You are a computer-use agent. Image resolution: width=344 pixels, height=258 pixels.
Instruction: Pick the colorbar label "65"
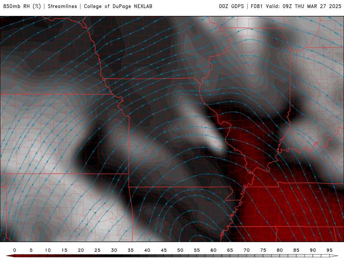230,250
